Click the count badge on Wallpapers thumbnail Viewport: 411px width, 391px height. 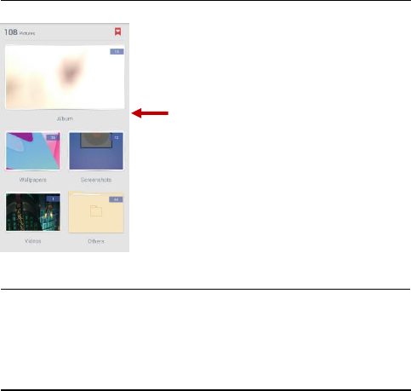(53, 137)
